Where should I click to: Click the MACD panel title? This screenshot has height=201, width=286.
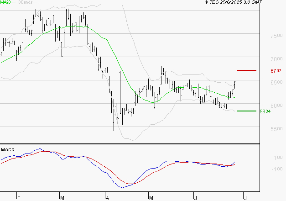coord(8,150)
